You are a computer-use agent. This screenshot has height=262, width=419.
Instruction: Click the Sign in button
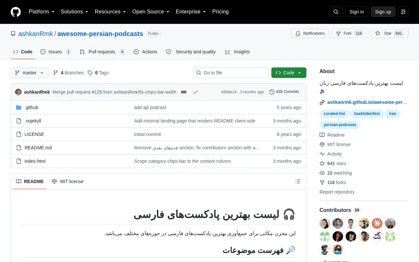pyautogui.click(x=357, y=12)
